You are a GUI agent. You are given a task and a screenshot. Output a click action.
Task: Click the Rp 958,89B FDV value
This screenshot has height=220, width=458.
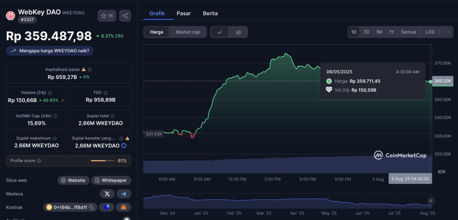[x=101, y=100]
